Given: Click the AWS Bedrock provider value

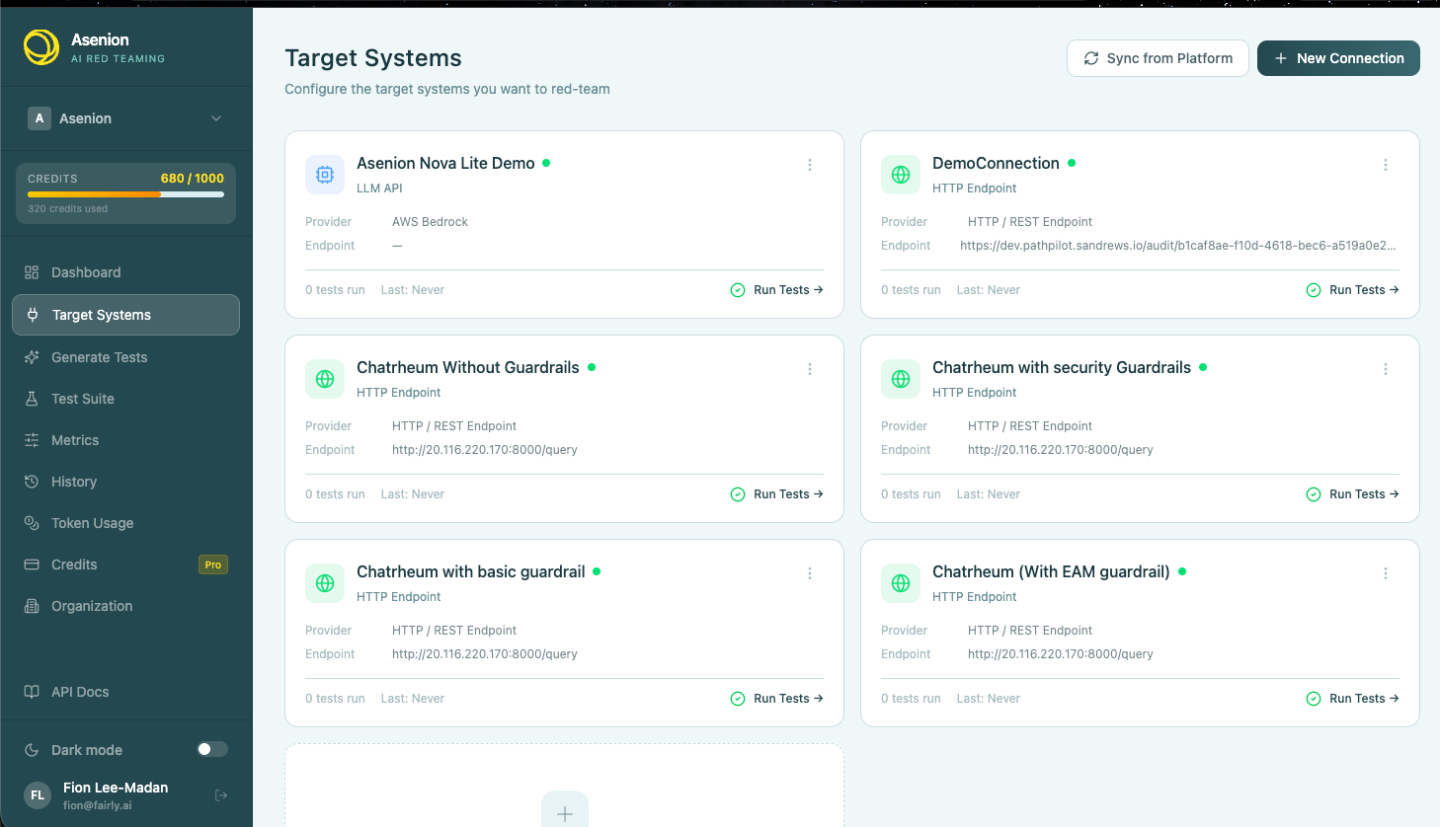Looking at the screenshot, I should click(430, 222).
